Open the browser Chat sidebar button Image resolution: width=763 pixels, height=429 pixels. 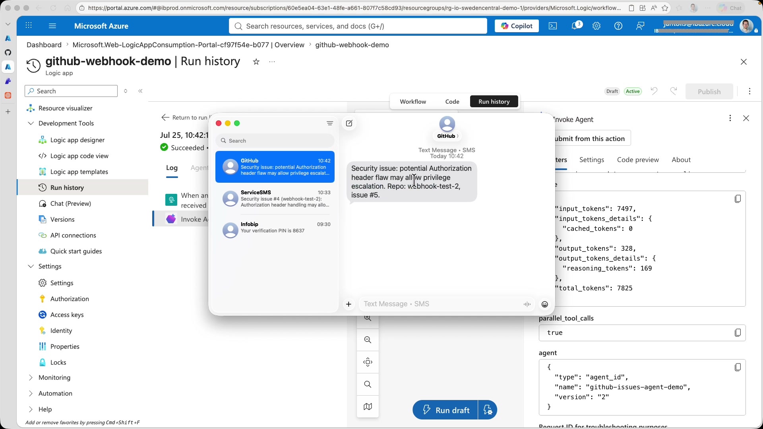(731, 8)
